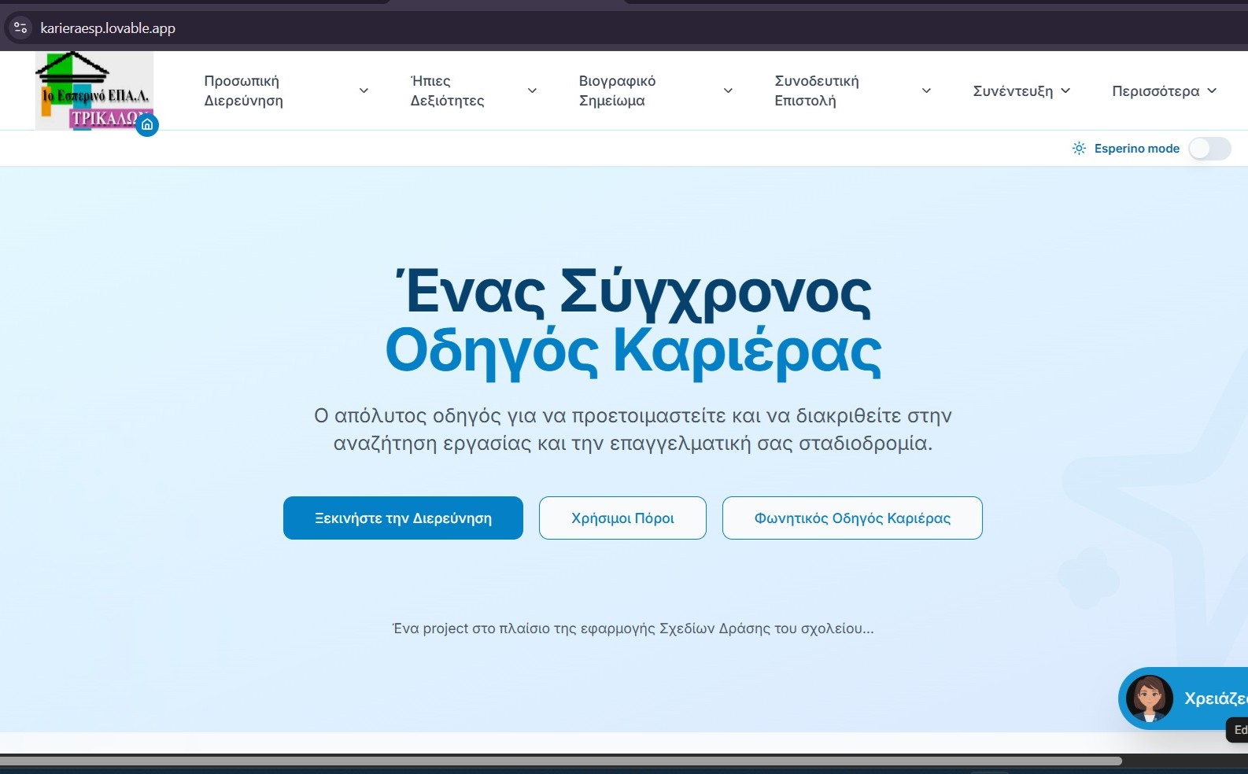The image size is (1248, 774).
Task: Click the site info icon in address bar
Action: pyautogui.click(x=20, y=28)
